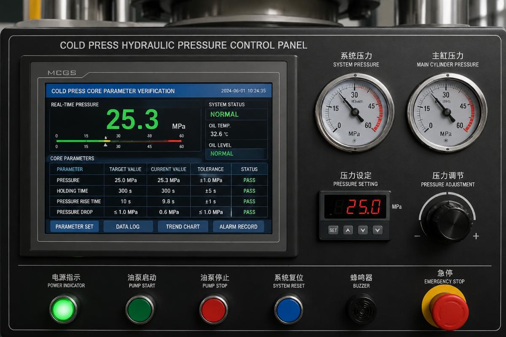506x337 pixels.
Task: Click the 25.3 MPa current value cell
Action: click(x=169, y=180)
